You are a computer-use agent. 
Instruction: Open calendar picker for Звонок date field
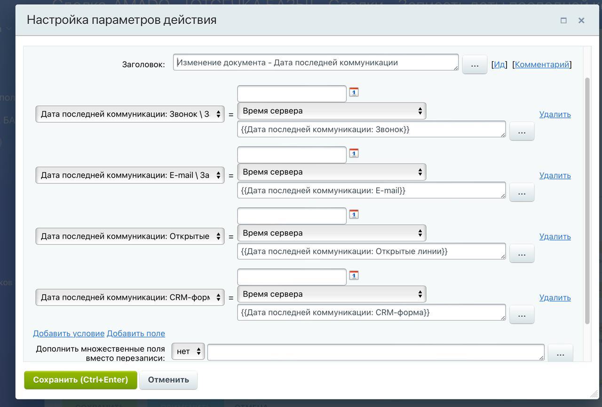pos(354,92)
